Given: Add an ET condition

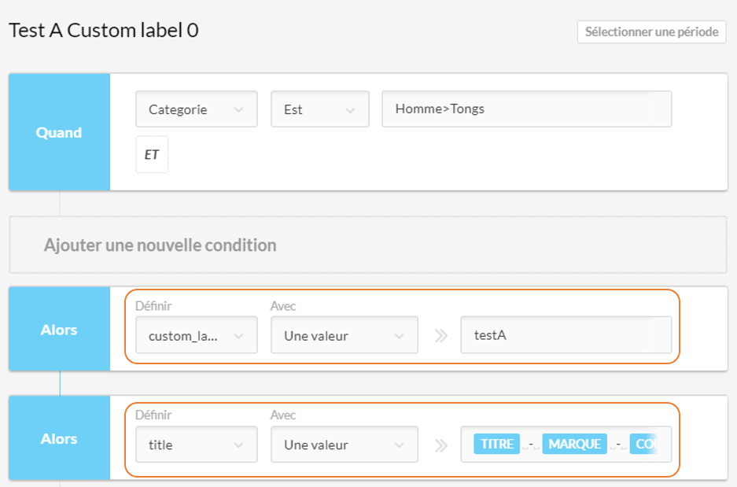Looking at the screenshot, I should [x=152, y=155].
